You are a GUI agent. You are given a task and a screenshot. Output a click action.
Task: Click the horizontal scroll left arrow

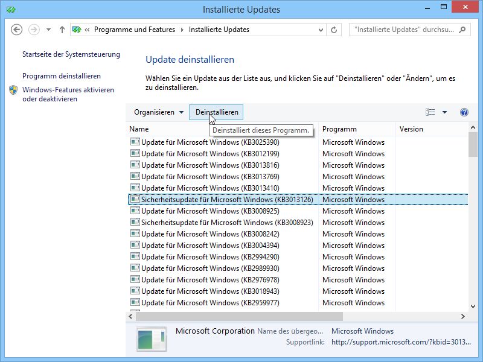[x=130, y=316]
